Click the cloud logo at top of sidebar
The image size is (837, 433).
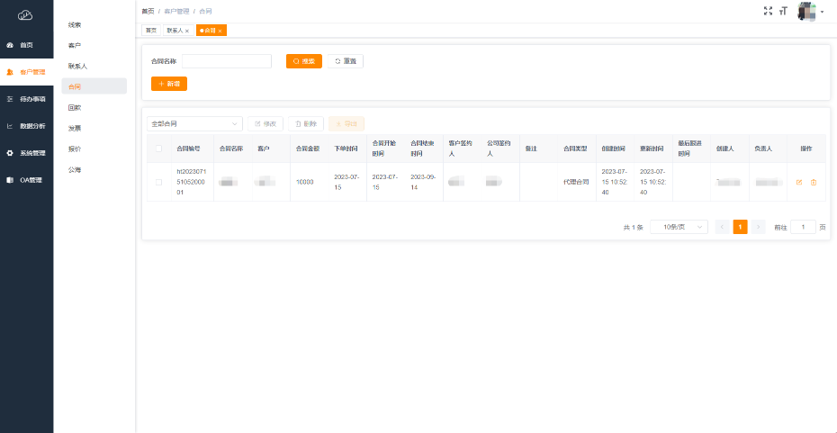tap(25, 14)
